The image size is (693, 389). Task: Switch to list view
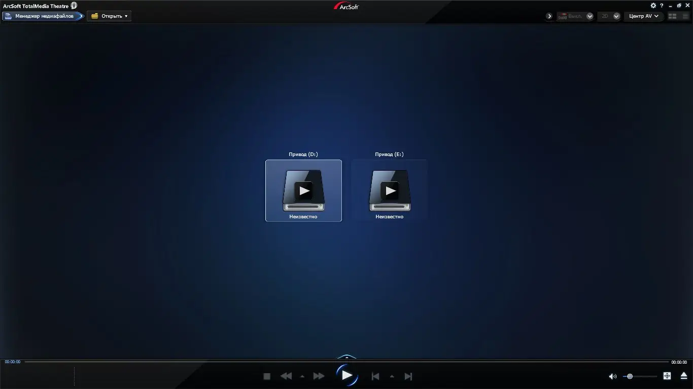point(685,16)
